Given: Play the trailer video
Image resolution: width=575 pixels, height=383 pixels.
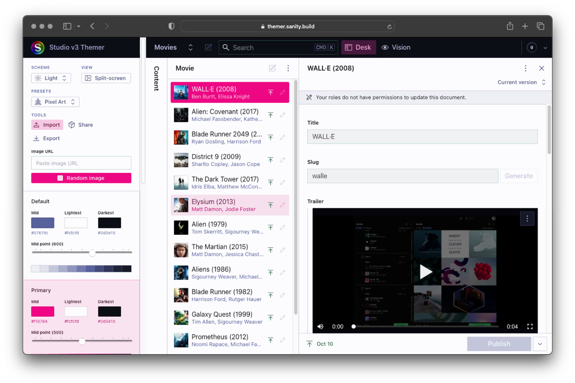Looking at the screenshot, I should point(425,272).
